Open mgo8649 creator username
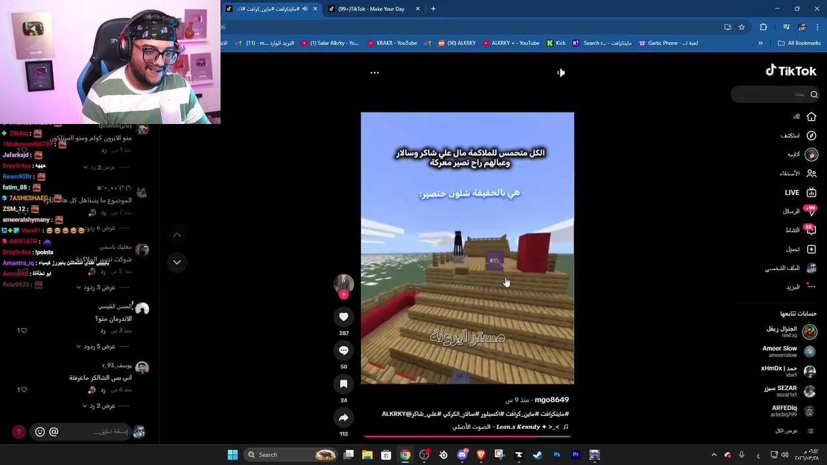The width and height of the screenshot is (827, 465). (551, 400)
